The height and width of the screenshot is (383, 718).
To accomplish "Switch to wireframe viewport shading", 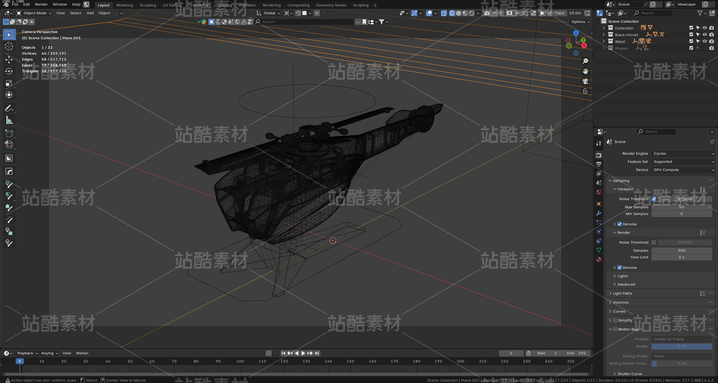I will [x=452, y=13].
